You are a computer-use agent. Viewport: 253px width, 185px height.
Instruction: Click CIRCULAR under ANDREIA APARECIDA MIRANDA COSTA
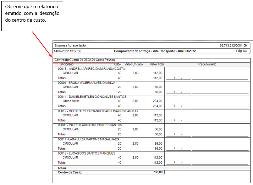(70, 73)
